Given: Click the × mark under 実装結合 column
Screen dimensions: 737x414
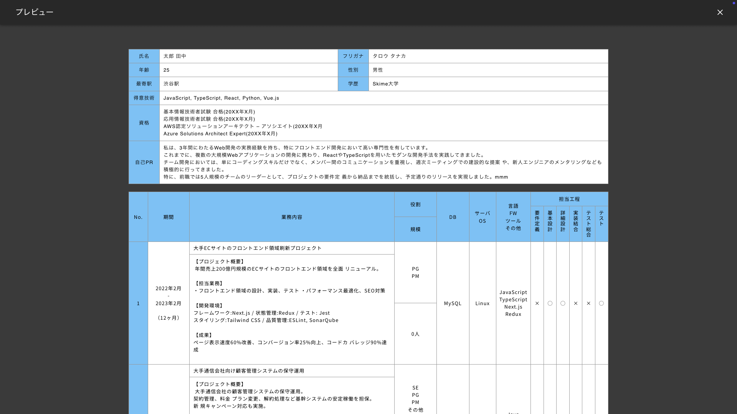Looking at the screenshot, I should pos(575,303).
